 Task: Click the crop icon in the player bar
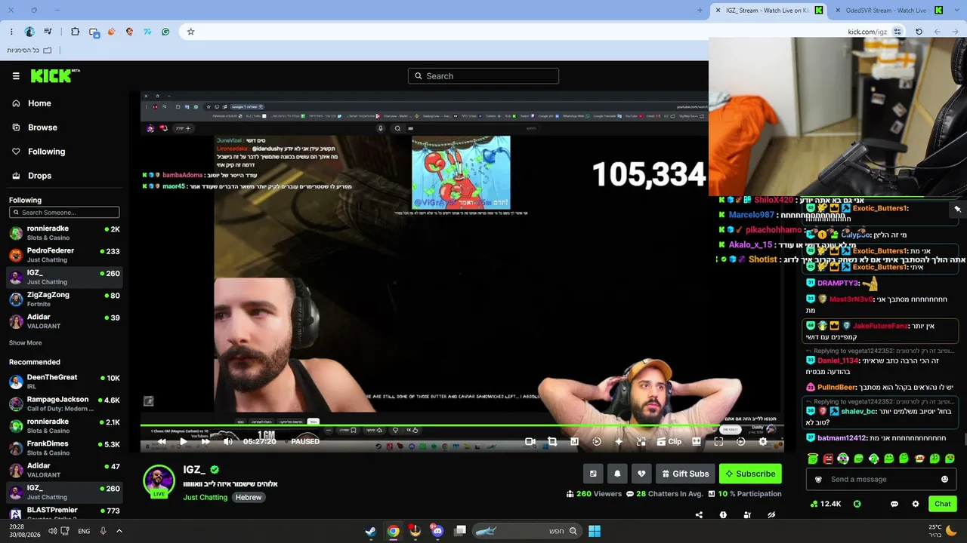coord(552,442)
